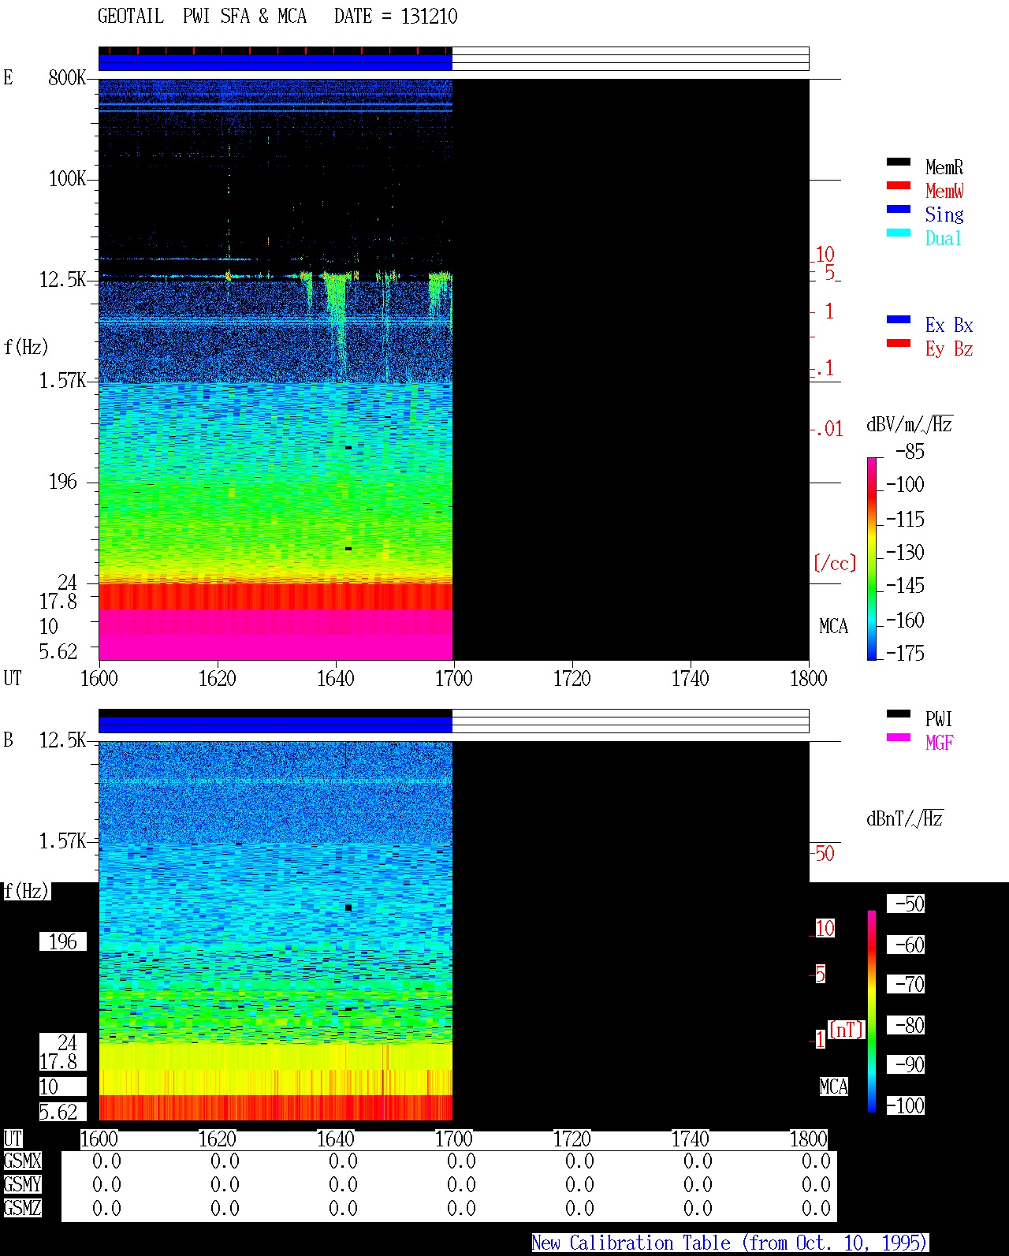
Task: Open the New Calibration Table note
Action: point(730,1243)
